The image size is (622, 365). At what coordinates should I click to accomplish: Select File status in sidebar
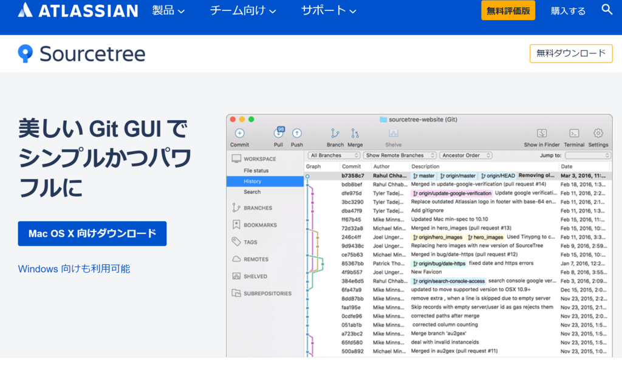point(256,171)
